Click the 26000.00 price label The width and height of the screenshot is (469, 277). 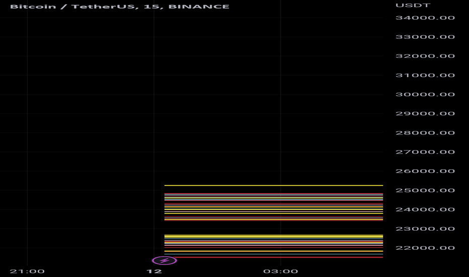pyautogui.click(x=425, y=171)
